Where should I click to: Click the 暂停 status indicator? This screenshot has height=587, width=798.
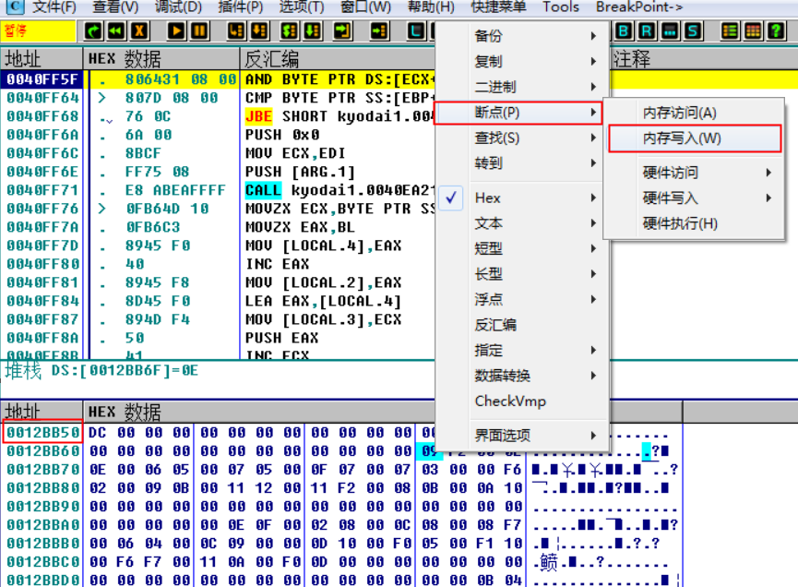38,31
